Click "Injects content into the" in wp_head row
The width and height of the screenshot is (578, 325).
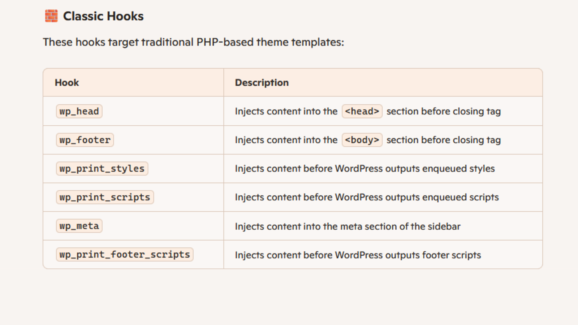click(x=286, y=111)
